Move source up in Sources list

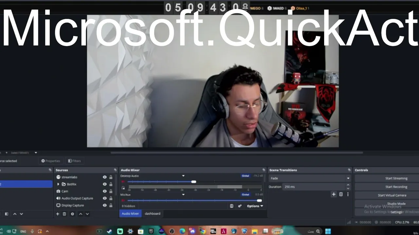(81, 214)
